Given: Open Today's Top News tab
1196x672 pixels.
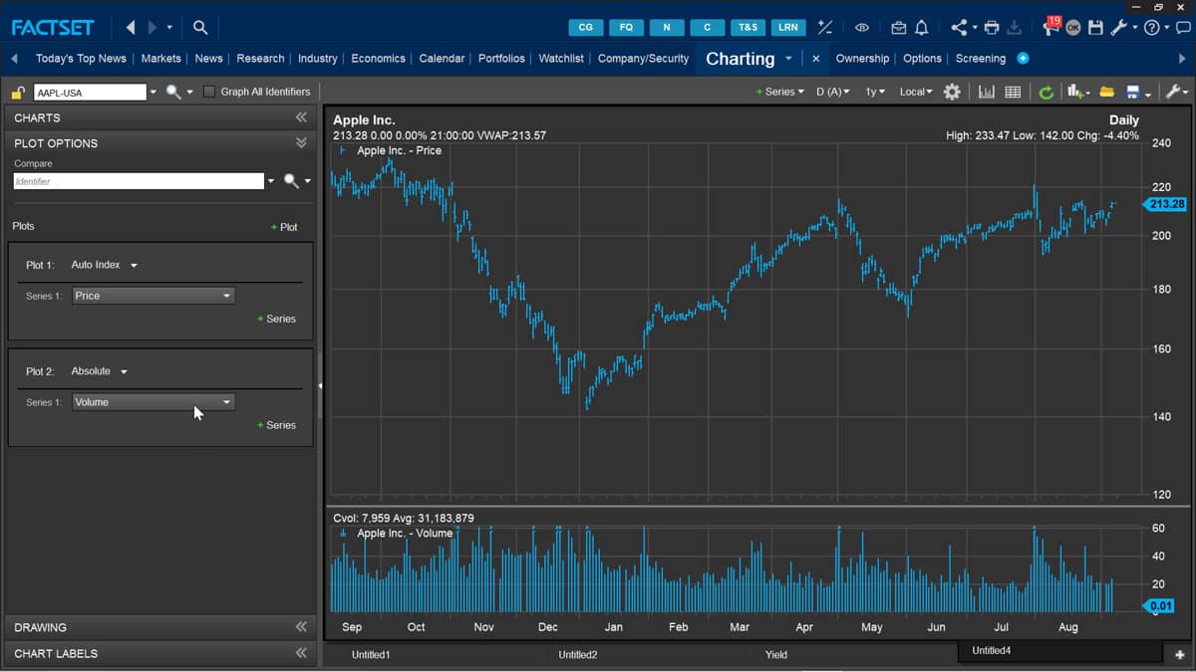Looking at the screenshot, I should coord(81,59).
